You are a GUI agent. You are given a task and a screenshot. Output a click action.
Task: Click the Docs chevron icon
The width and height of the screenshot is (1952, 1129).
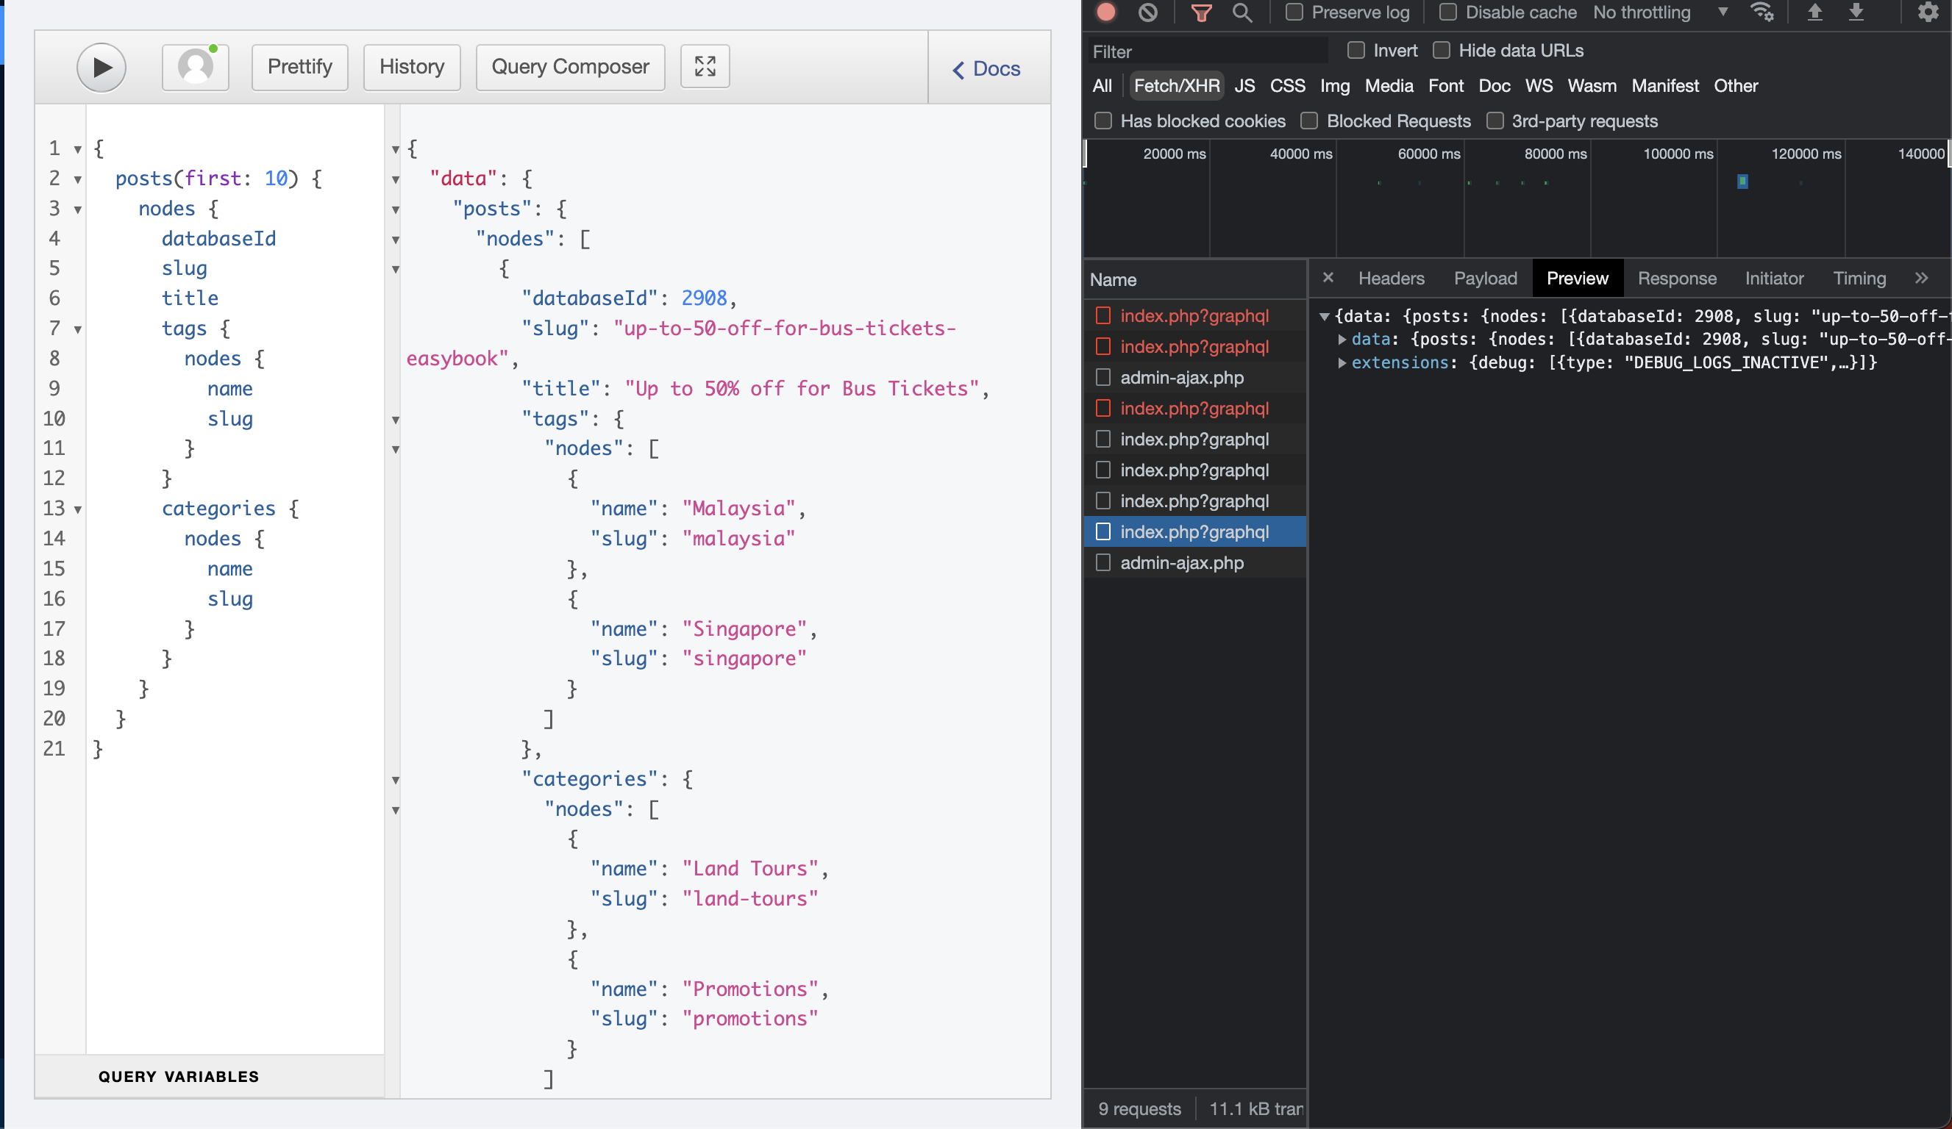point(958,70)
